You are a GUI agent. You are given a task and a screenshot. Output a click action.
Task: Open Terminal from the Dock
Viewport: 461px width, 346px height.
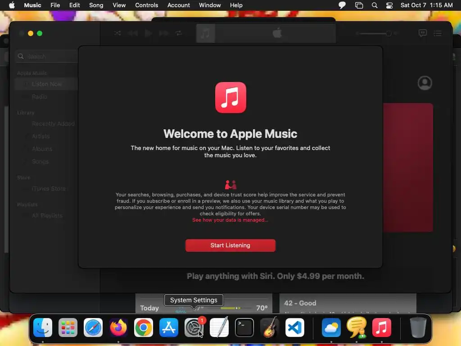(244, 328)
